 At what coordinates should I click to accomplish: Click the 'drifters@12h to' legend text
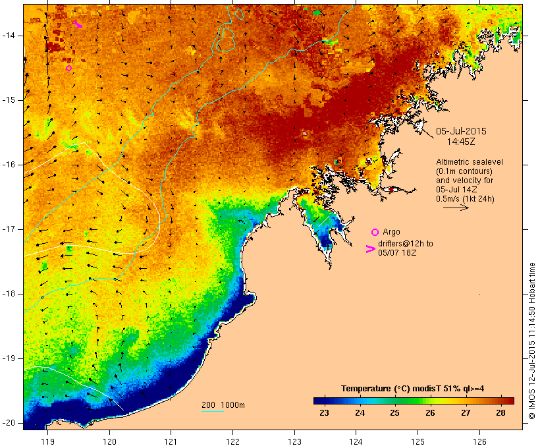click(x=406, y=244)
